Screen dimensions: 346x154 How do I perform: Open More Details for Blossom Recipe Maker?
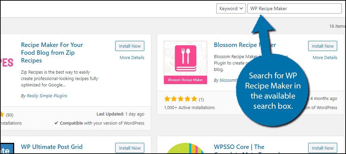325,58
